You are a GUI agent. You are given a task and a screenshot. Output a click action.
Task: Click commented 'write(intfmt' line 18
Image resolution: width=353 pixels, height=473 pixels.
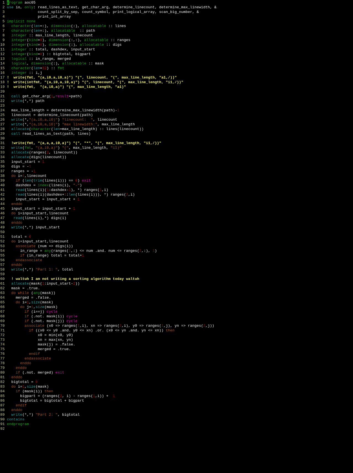coord(95,82)
